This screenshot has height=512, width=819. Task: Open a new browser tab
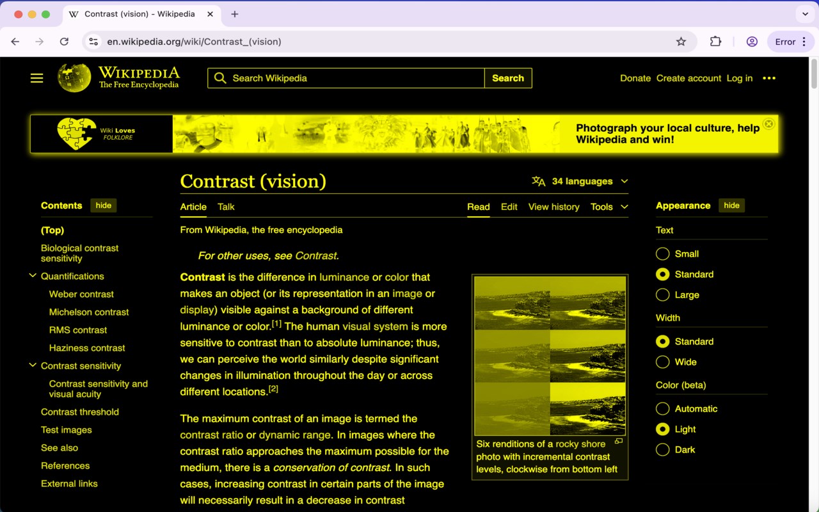coord(234,14)
